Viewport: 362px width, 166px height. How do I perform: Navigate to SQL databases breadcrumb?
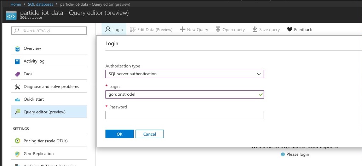click(40, 4)
